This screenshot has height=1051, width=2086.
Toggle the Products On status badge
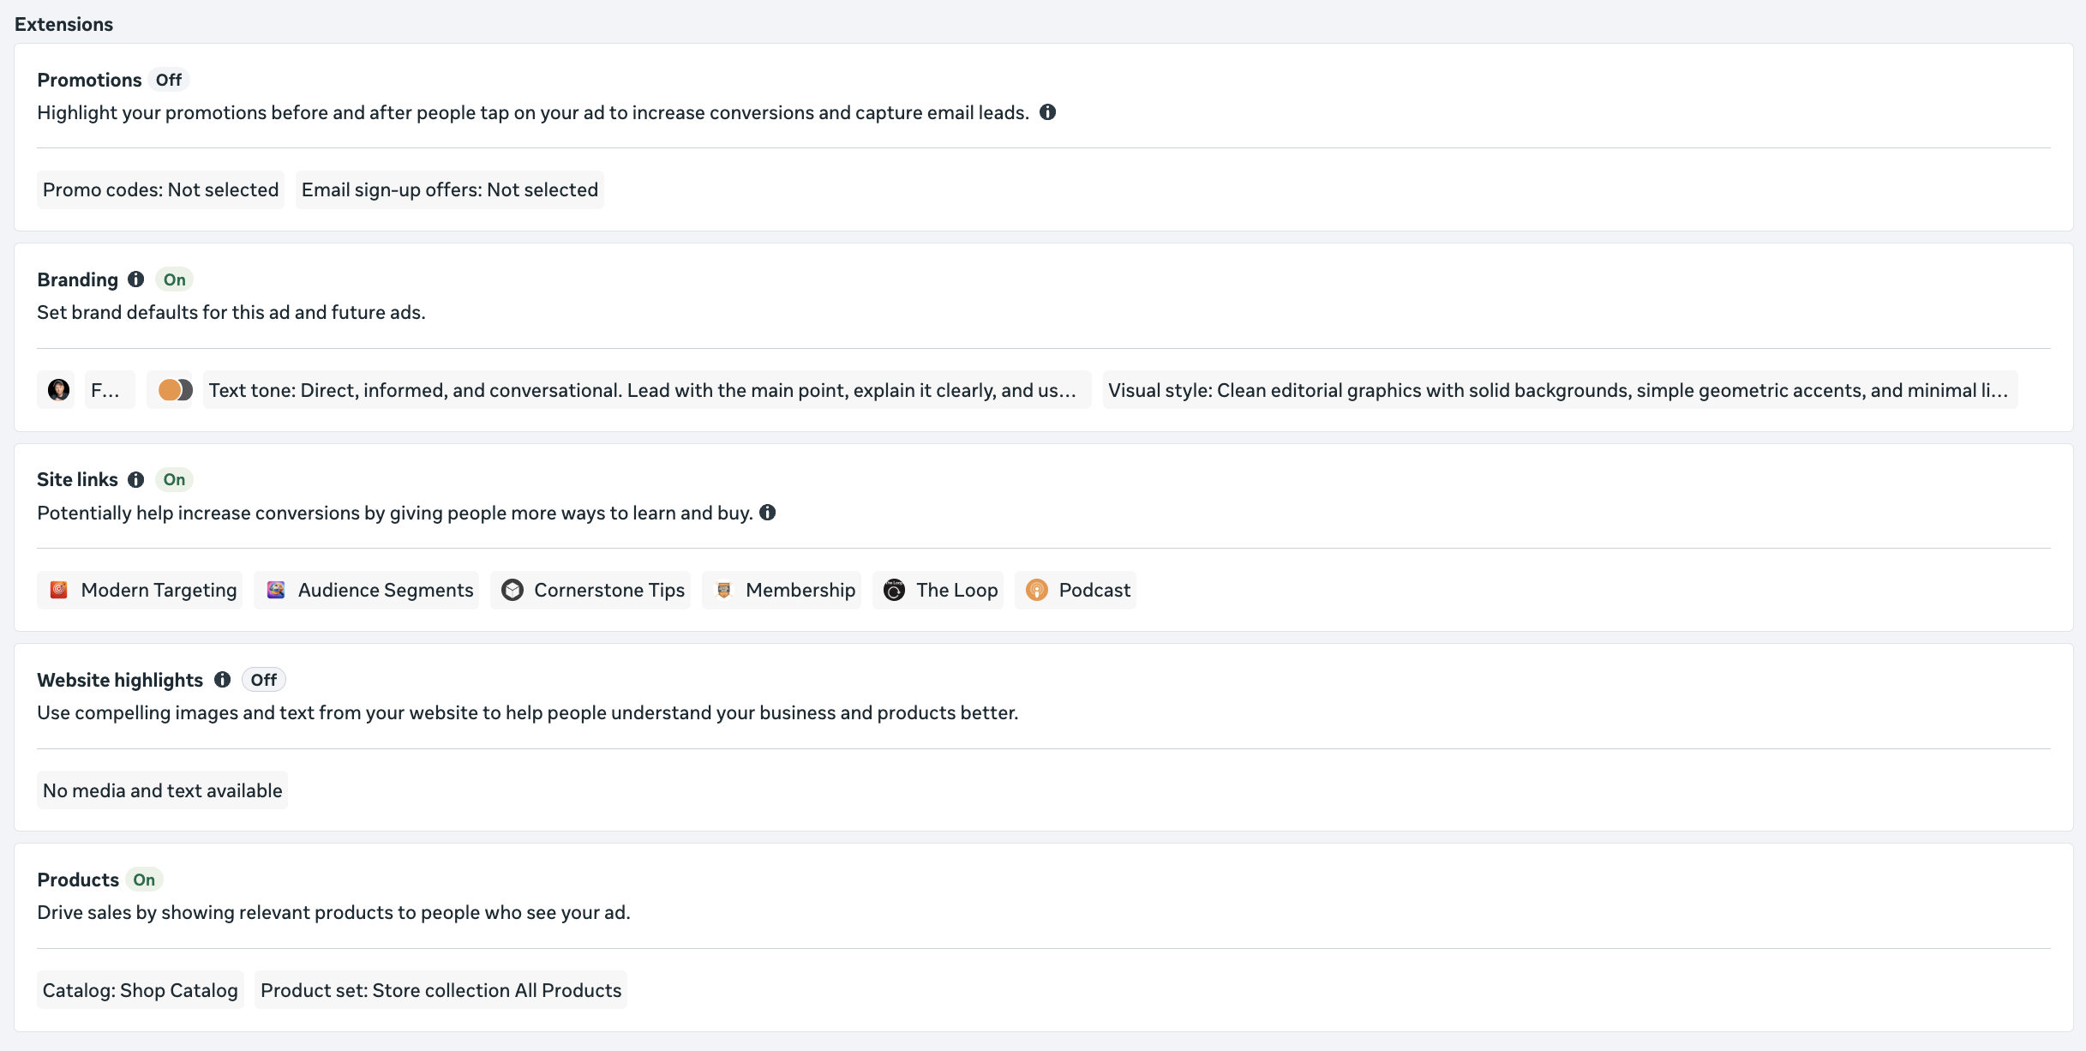[x=144, y=880]
